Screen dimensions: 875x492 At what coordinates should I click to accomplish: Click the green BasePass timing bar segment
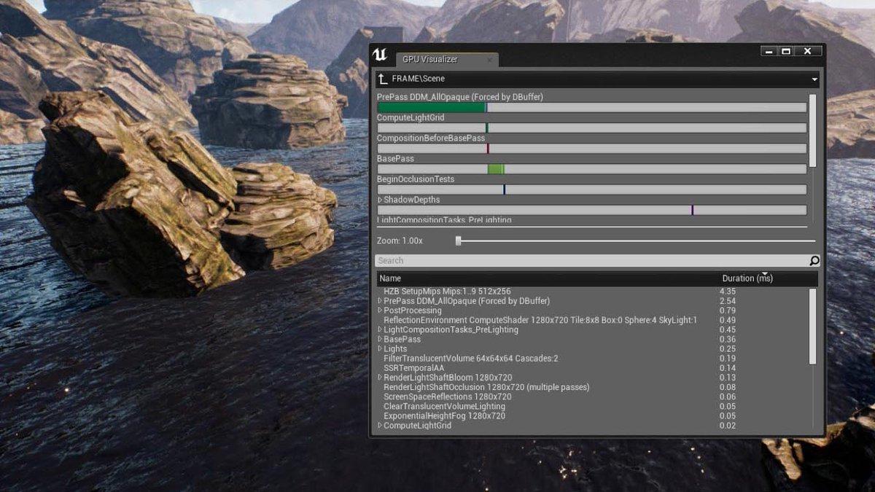click(496, 169)
